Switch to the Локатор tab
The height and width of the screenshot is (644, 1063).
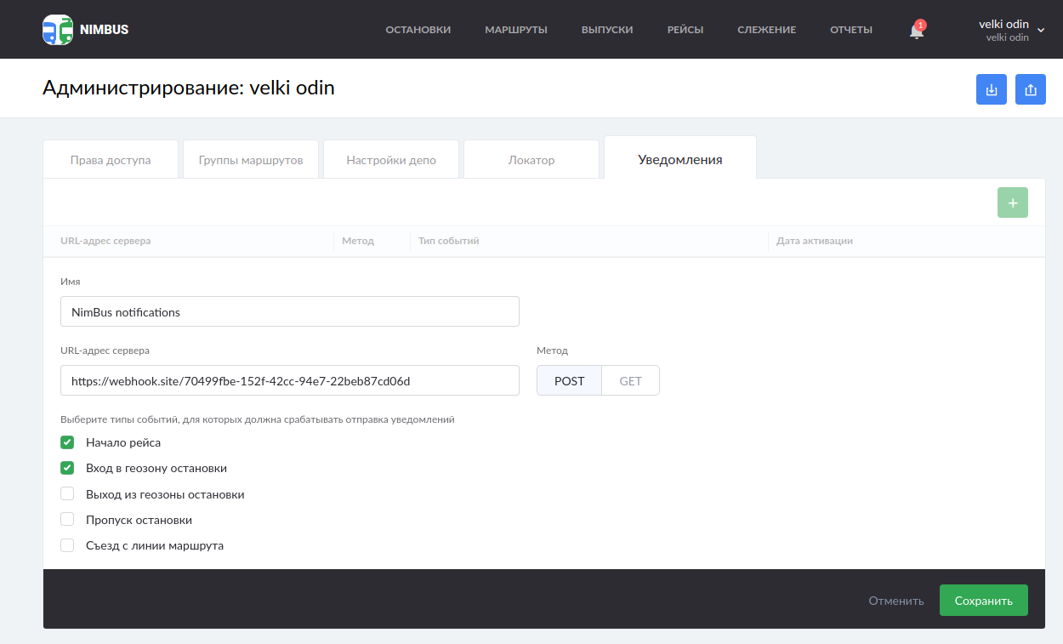[x=531, y=158]
